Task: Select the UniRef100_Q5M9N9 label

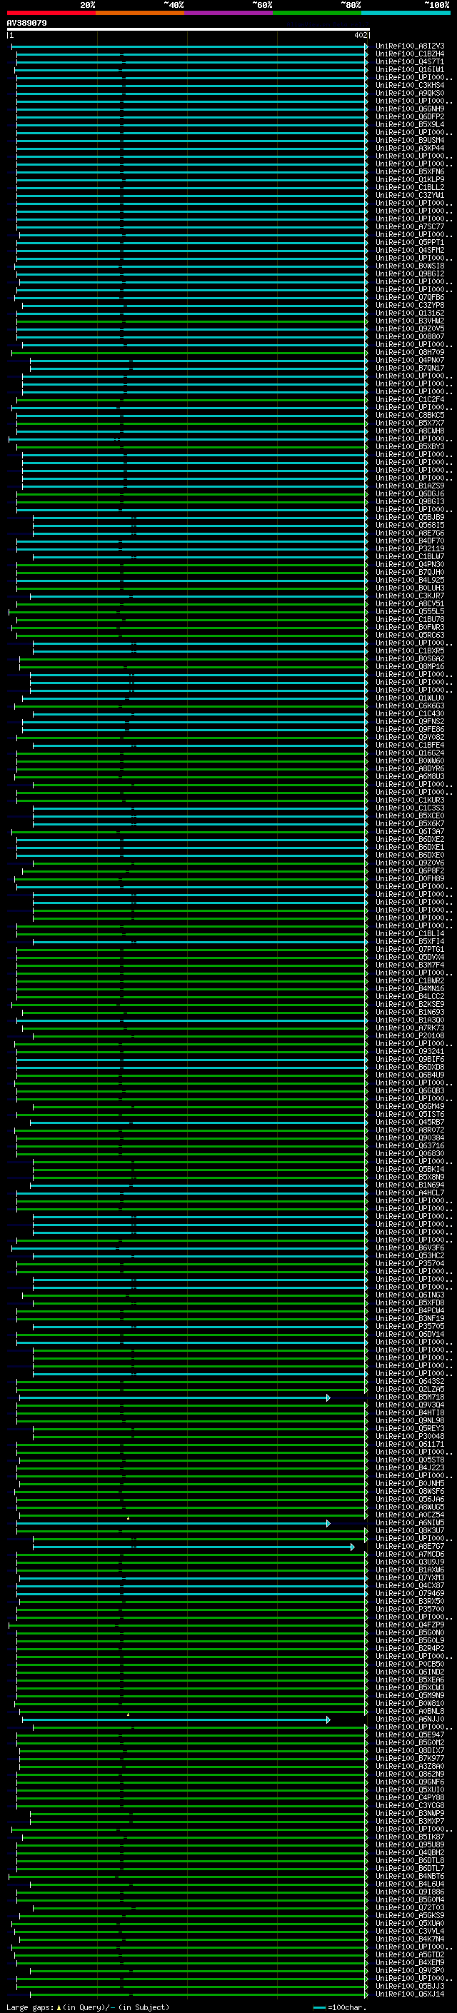Action: coord(409,1696)
